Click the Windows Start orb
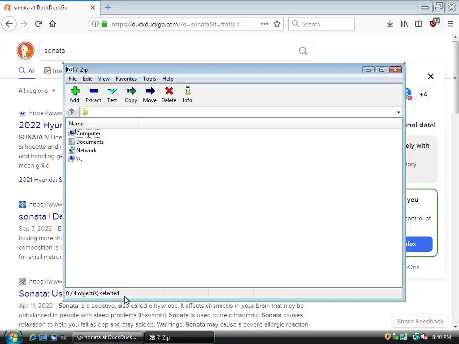This screenshot has width=459, height=344. coord(13,337)
